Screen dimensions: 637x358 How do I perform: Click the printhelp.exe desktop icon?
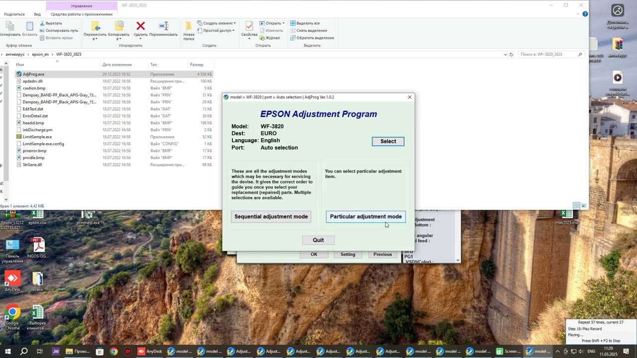coord(88,218)
